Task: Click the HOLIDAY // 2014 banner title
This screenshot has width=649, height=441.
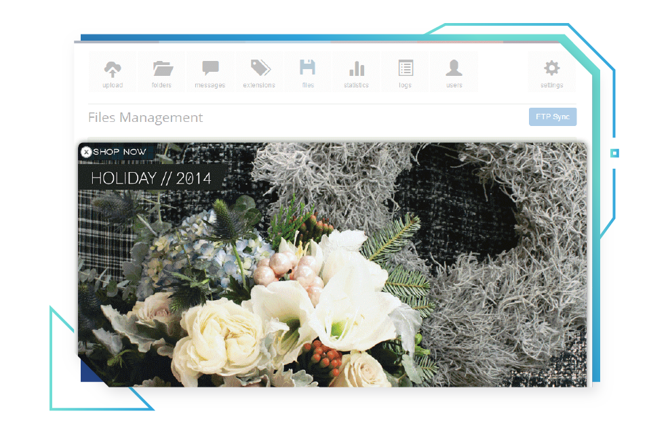Action: tap(151, 179)
